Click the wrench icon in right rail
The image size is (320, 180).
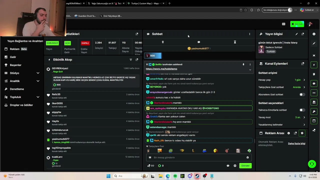click(314, 111)
